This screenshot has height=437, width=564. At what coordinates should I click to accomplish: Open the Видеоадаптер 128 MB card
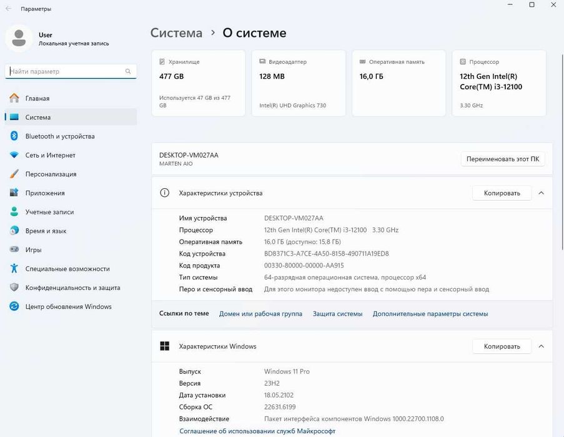299,83
